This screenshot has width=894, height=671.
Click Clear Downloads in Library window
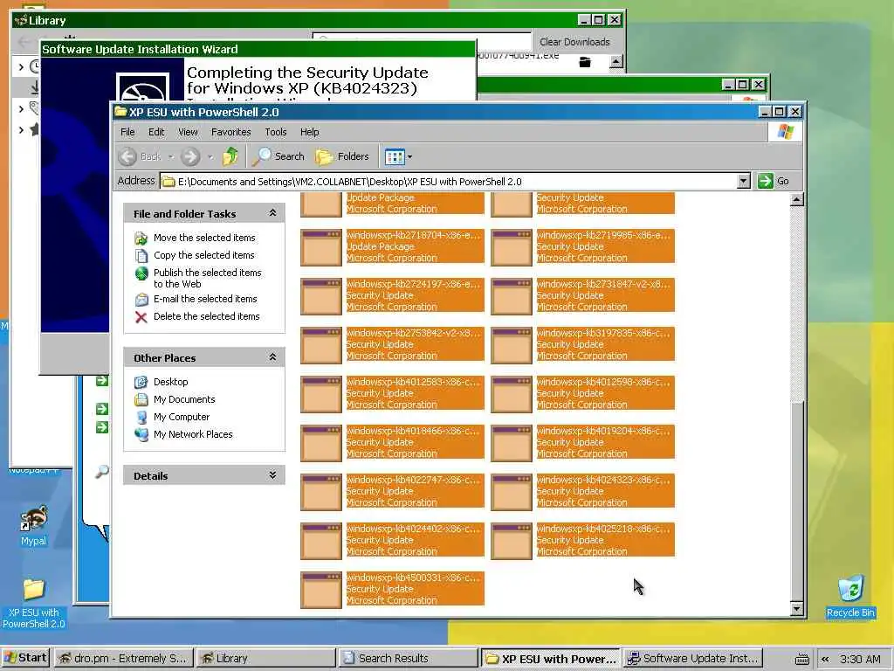(x=574, y=42)
